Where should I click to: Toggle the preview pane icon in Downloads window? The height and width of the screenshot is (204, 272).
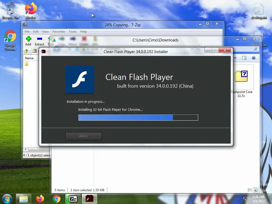tap(244, 58)
